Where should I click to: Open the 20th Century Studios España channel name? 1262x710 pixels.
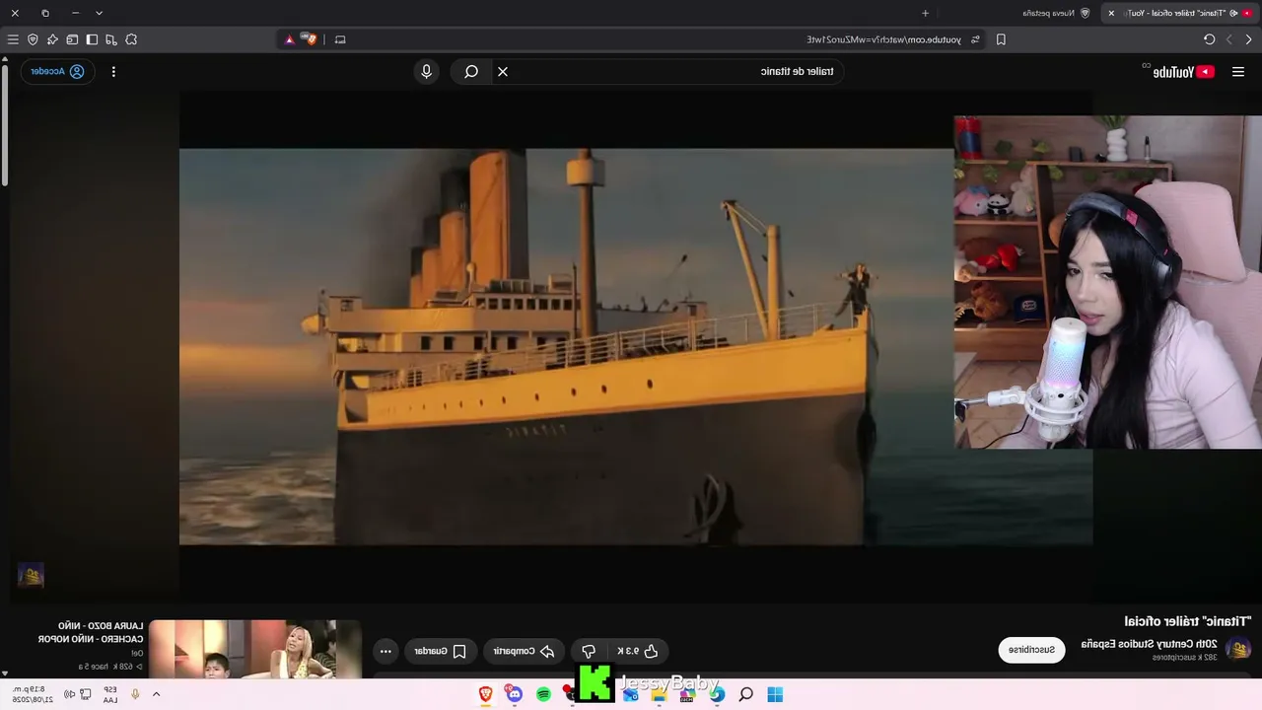(1149, 644)
